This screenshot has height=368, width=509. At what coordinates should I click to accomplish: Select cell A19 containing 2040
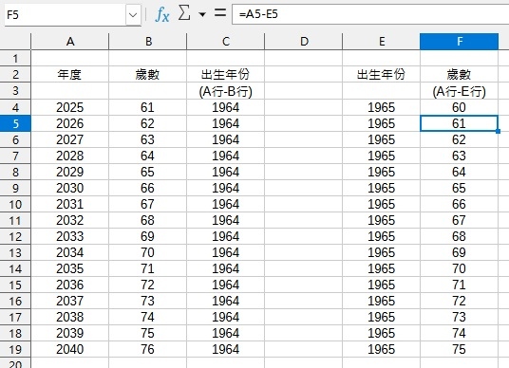(x=69, y=350)
